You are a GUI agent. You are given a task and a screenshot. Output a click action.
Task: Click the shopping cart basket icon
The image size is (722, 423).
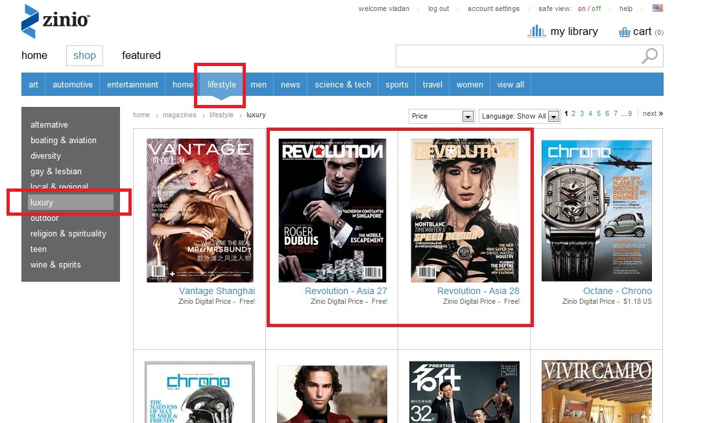pyautogui.click(x=625, y=32)
